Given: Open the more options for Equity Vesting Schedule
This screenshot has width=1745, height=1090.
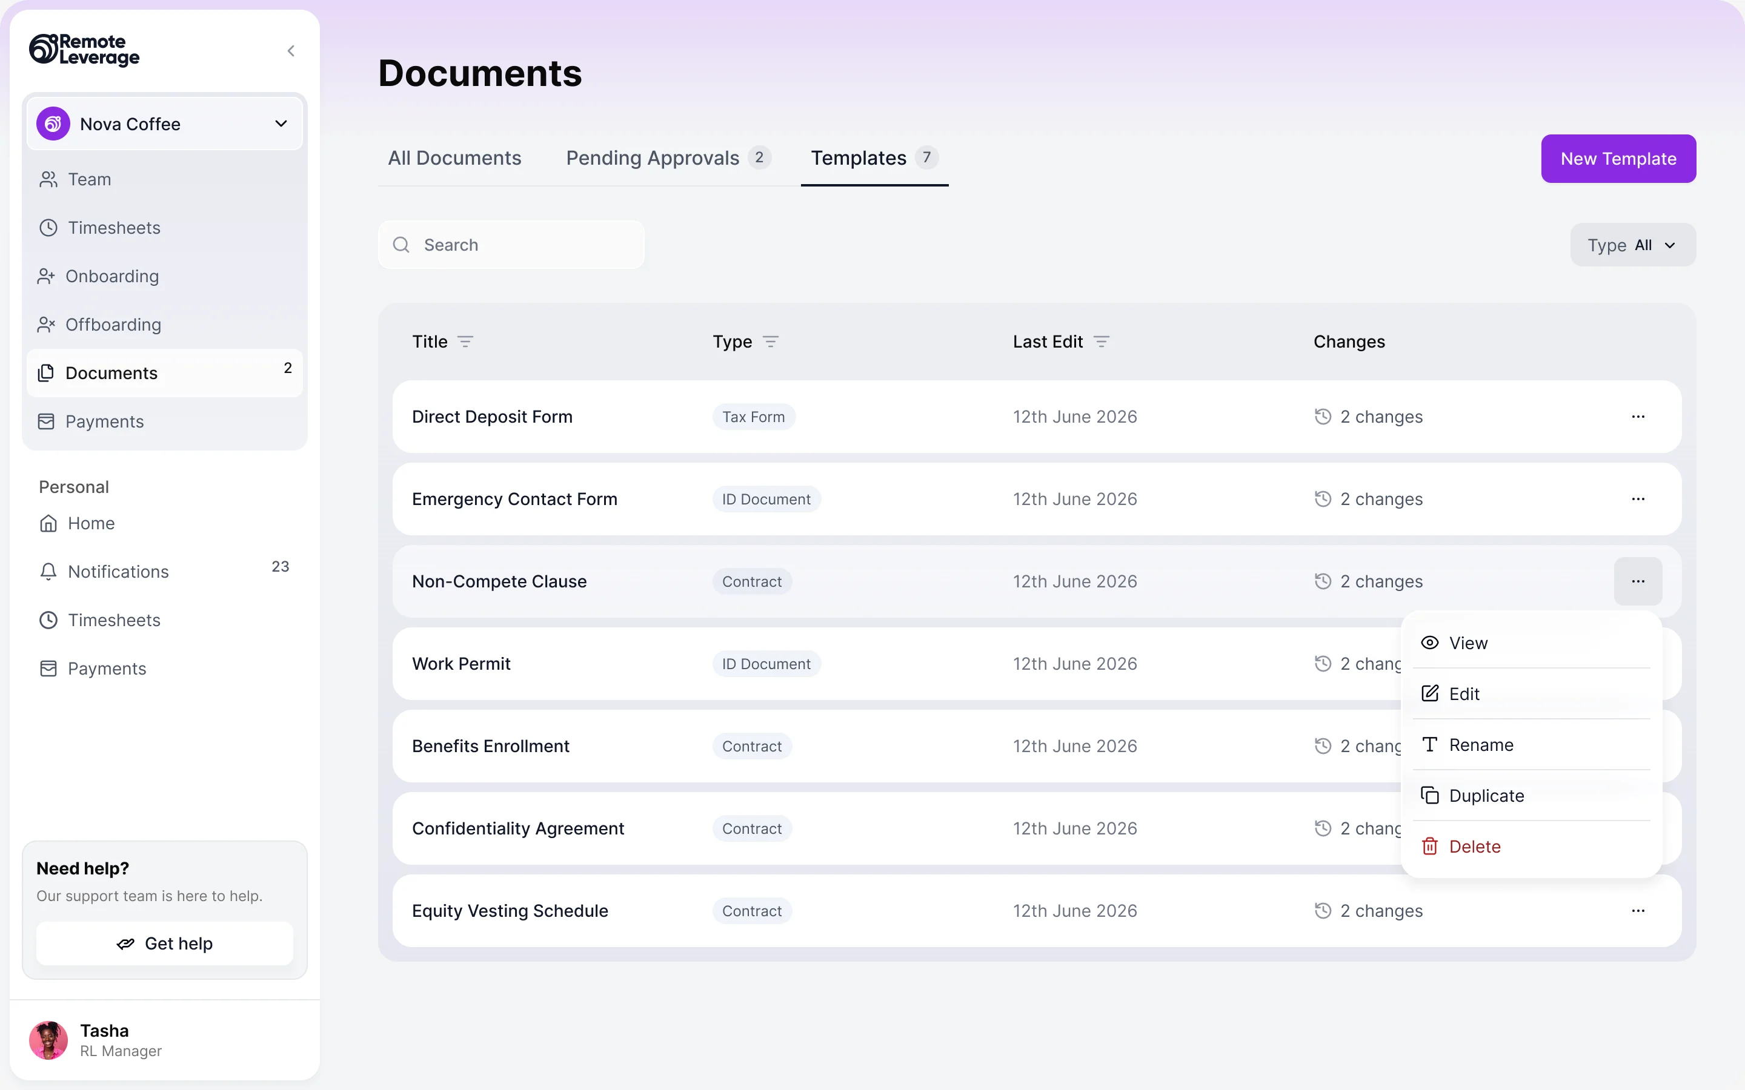Looking at the screenshot, I should [x=1638, y=911].
